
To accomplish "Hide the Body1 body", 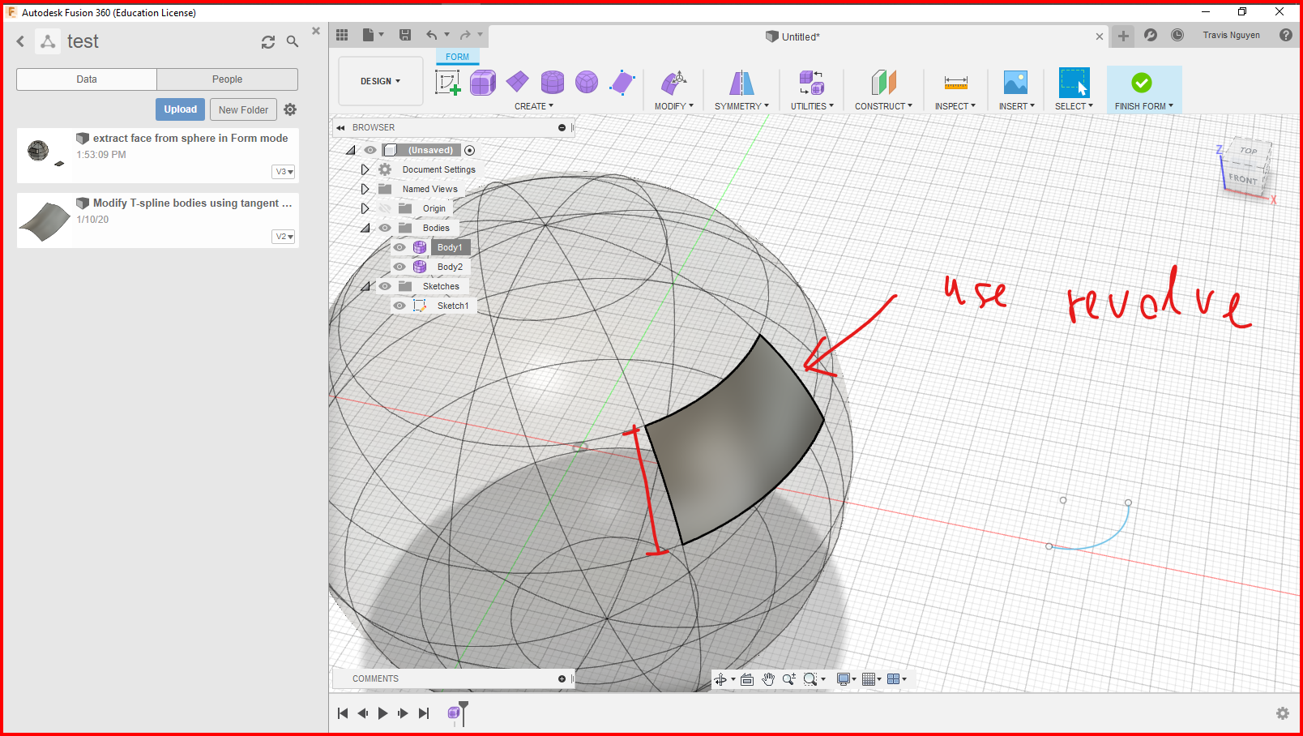I will point(399,246).
